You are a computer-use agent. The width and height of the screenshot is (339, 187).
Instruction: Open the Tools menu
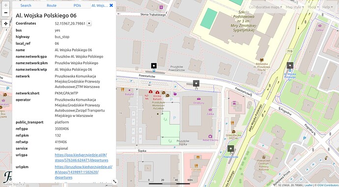coord(313,7)
